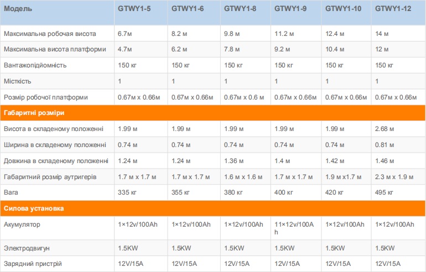Click the '9.2 м' platform height value
This screenshot has height=272, width=426.
[282, 49]
